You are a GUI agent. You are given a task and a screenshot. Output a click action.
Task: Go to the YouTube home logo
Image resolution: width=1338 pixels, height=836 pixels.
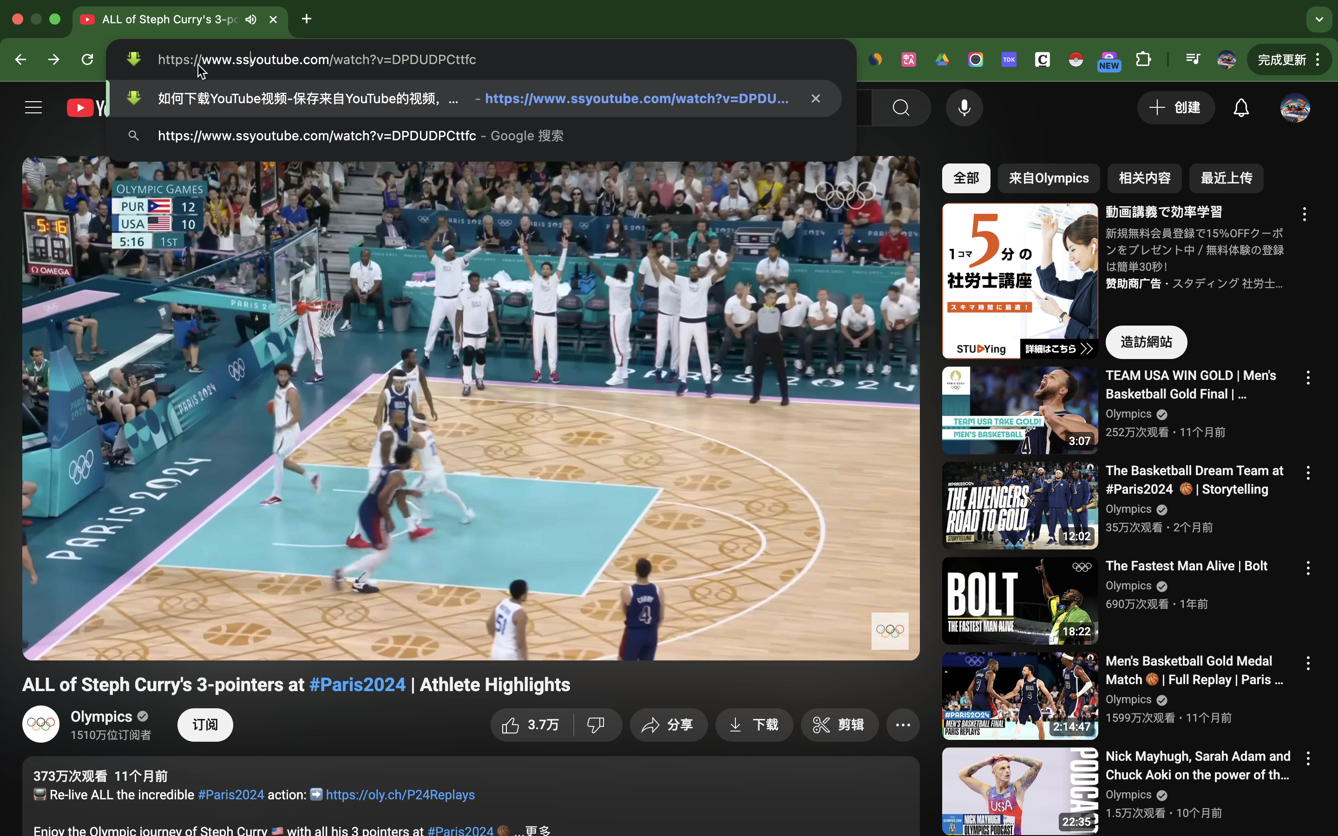coord(87,107)
